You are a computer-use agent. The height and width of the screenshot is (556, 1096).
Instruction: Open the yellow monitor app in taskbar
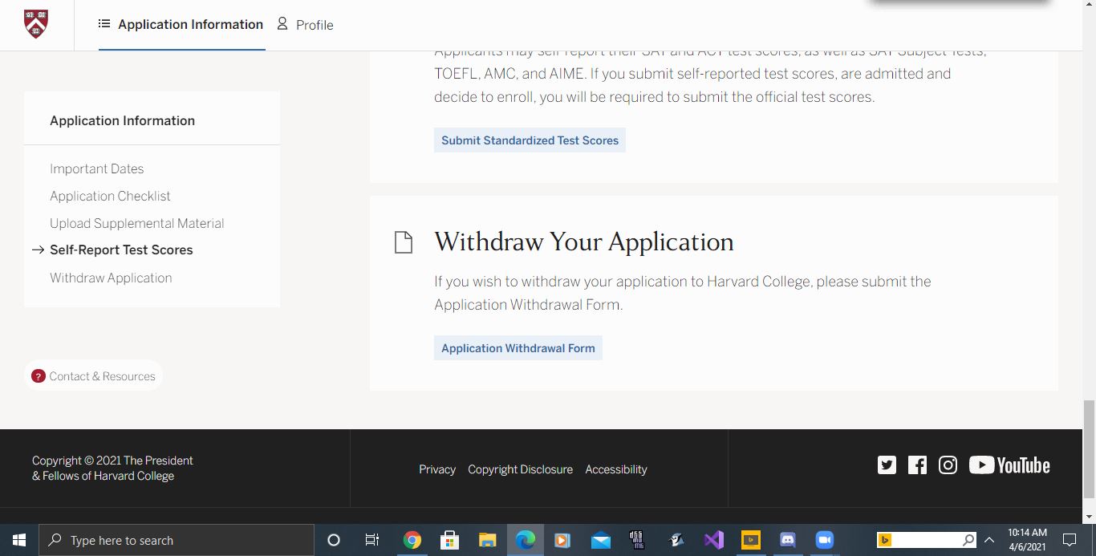click(x=751, y=540)
